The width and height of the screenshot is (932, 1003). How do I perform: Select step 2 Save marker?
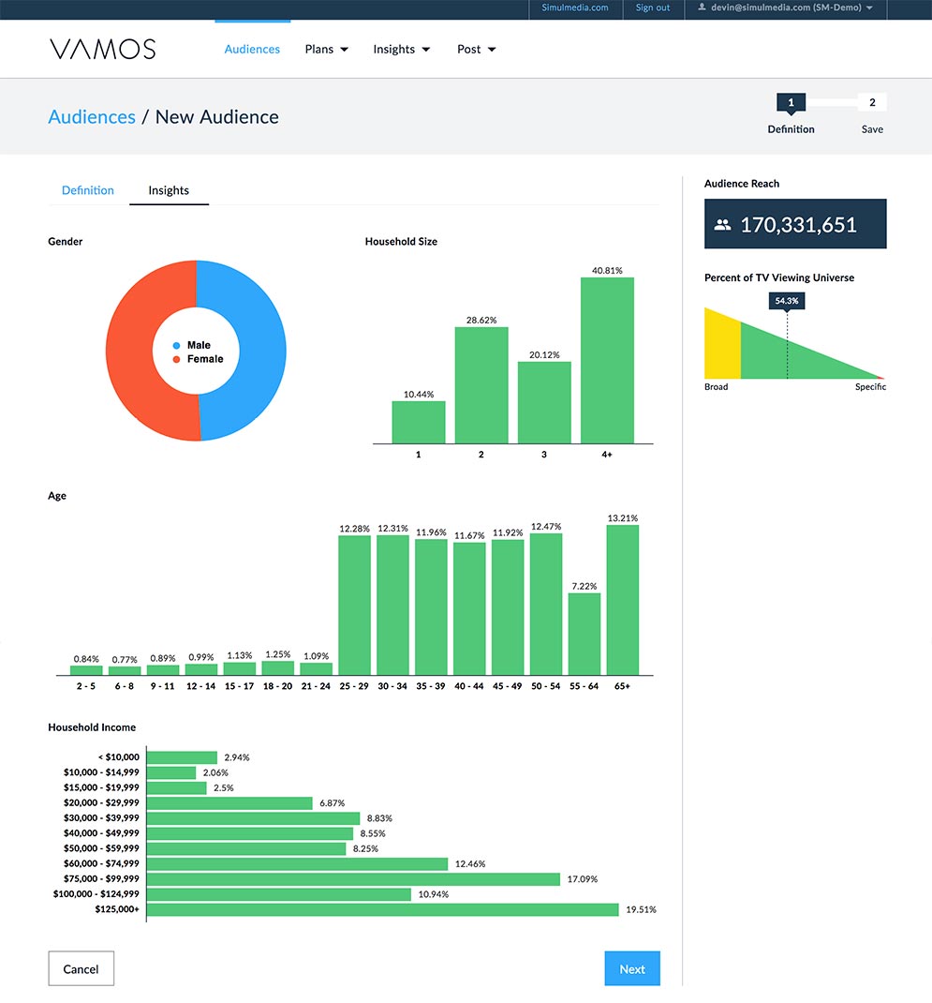coord(872,102)
